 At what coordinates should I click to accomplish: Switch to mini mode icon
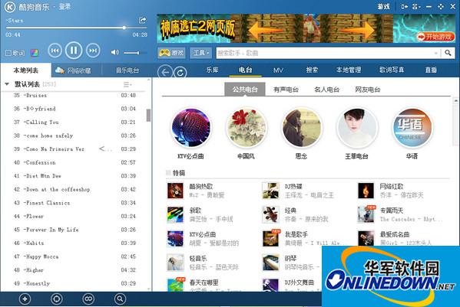pos(404,6)
